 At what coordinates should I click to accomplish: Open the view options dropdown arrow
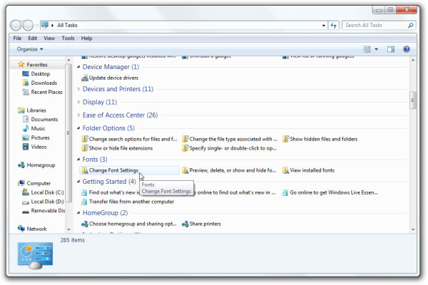point(377,49)
